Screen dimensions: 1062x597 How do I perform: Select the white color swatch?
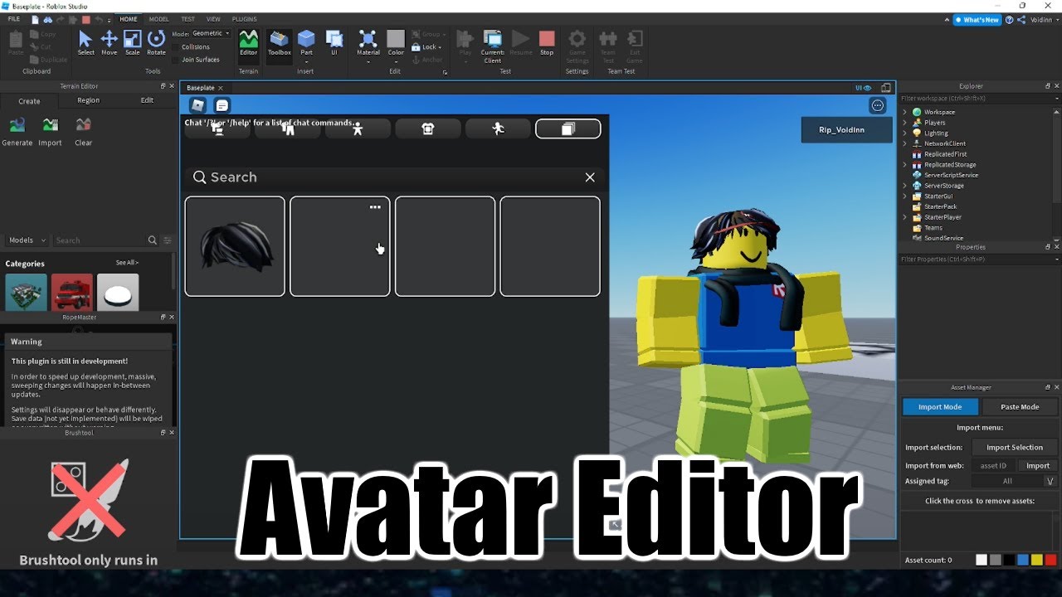coord(982,560)
